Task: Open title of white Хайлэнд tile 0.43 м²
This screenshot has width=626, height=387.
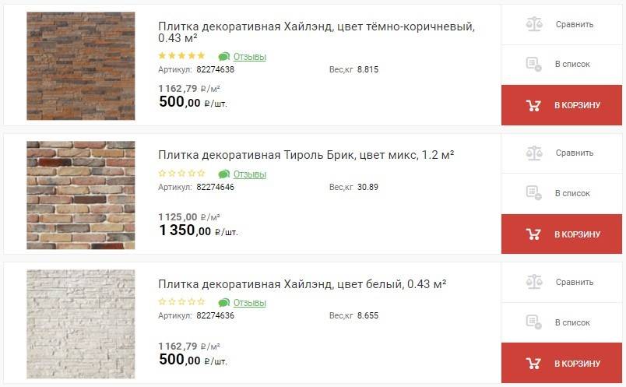Action: (x=302, y=284)
